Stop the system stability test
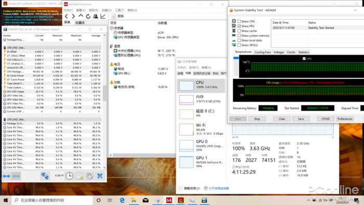Viewport: 364px width, 205px height. click(x=257, y=119)
